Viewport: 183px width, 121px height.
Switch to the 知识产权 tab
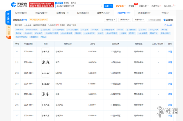tap(124, 13)
